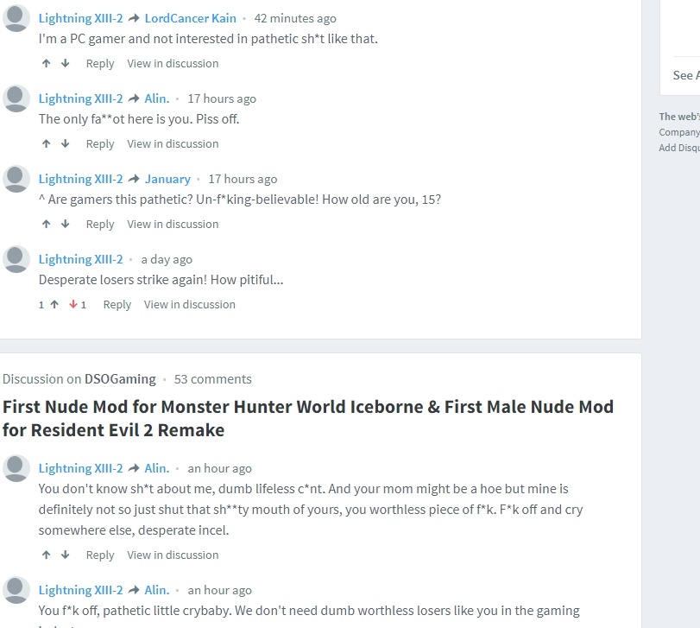Image resolution: width=700 pixels, height=628 pixels.
Task: Click 'See All' in the right sidebar
Action: [686, 75]
